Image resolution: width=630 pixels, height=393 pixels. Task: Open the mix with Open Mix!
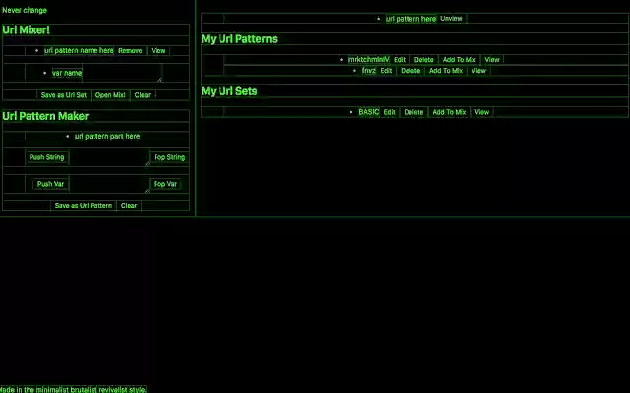(110, 95)
